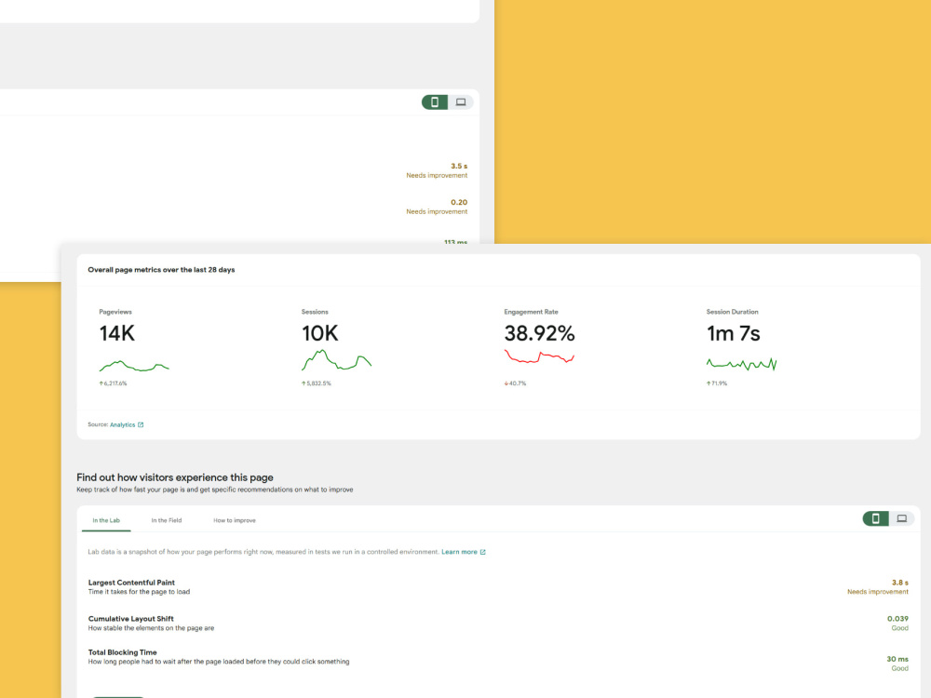Viewport: 931px width, 698px height.
Task: Click the Engagement Rate label
Action: 531,312
